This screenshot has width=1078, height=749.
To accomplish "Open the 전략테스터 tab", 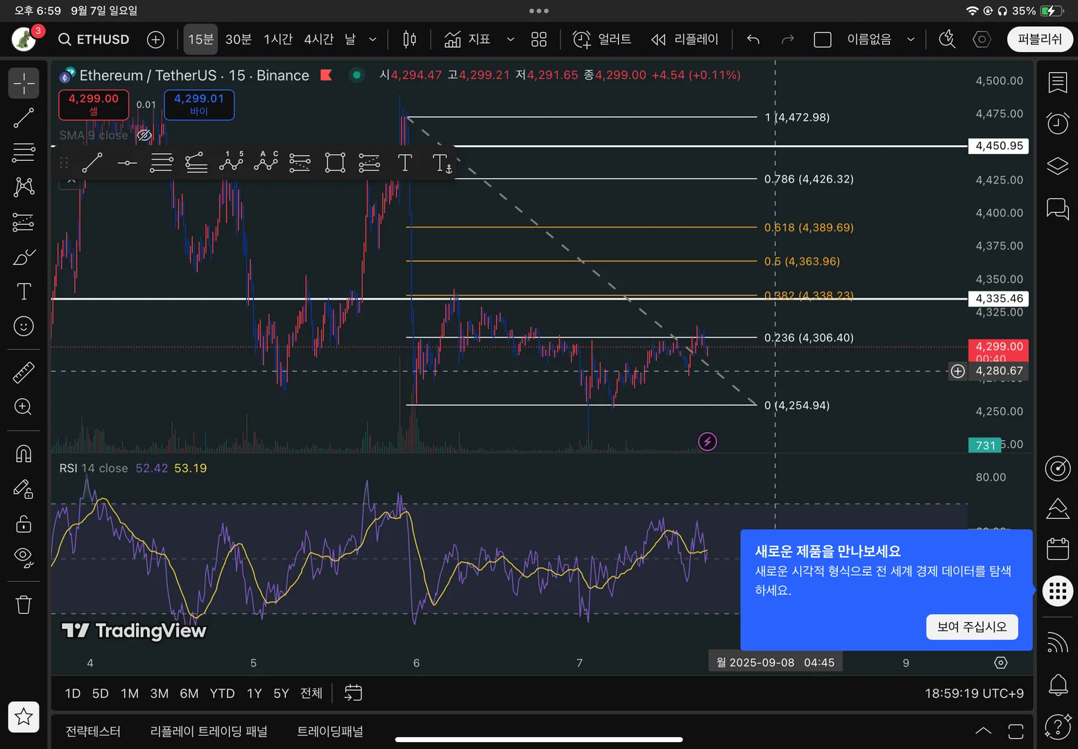I will [x=93, y=732].
